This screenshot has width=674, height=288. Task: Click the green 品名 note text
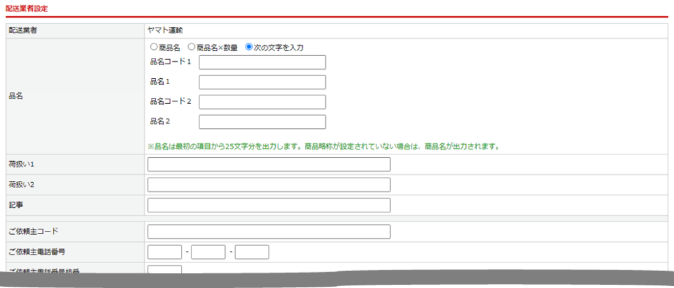click(323, 147)
